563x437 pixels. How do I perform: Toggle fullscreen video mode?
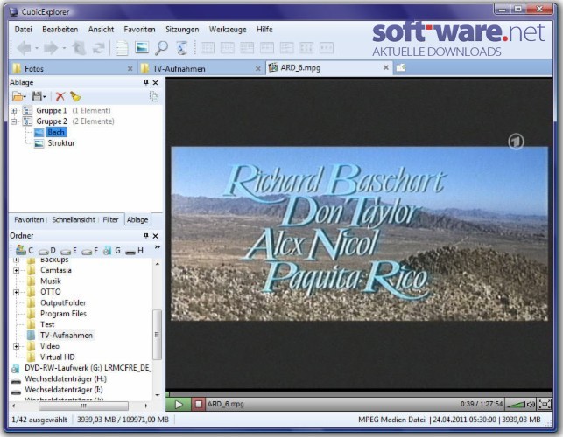(x=545, y=405)
